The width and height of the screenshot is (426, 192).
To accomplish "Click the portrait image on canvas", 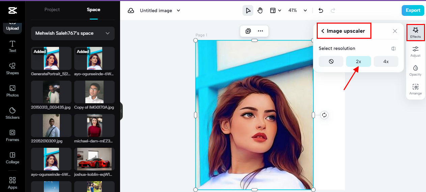I will (x=255, y=115).
